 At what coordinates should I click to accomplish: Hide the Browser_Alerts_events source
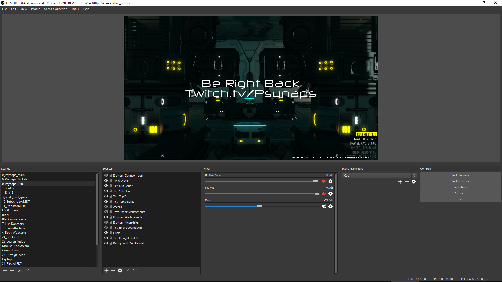tap(106, 217)
